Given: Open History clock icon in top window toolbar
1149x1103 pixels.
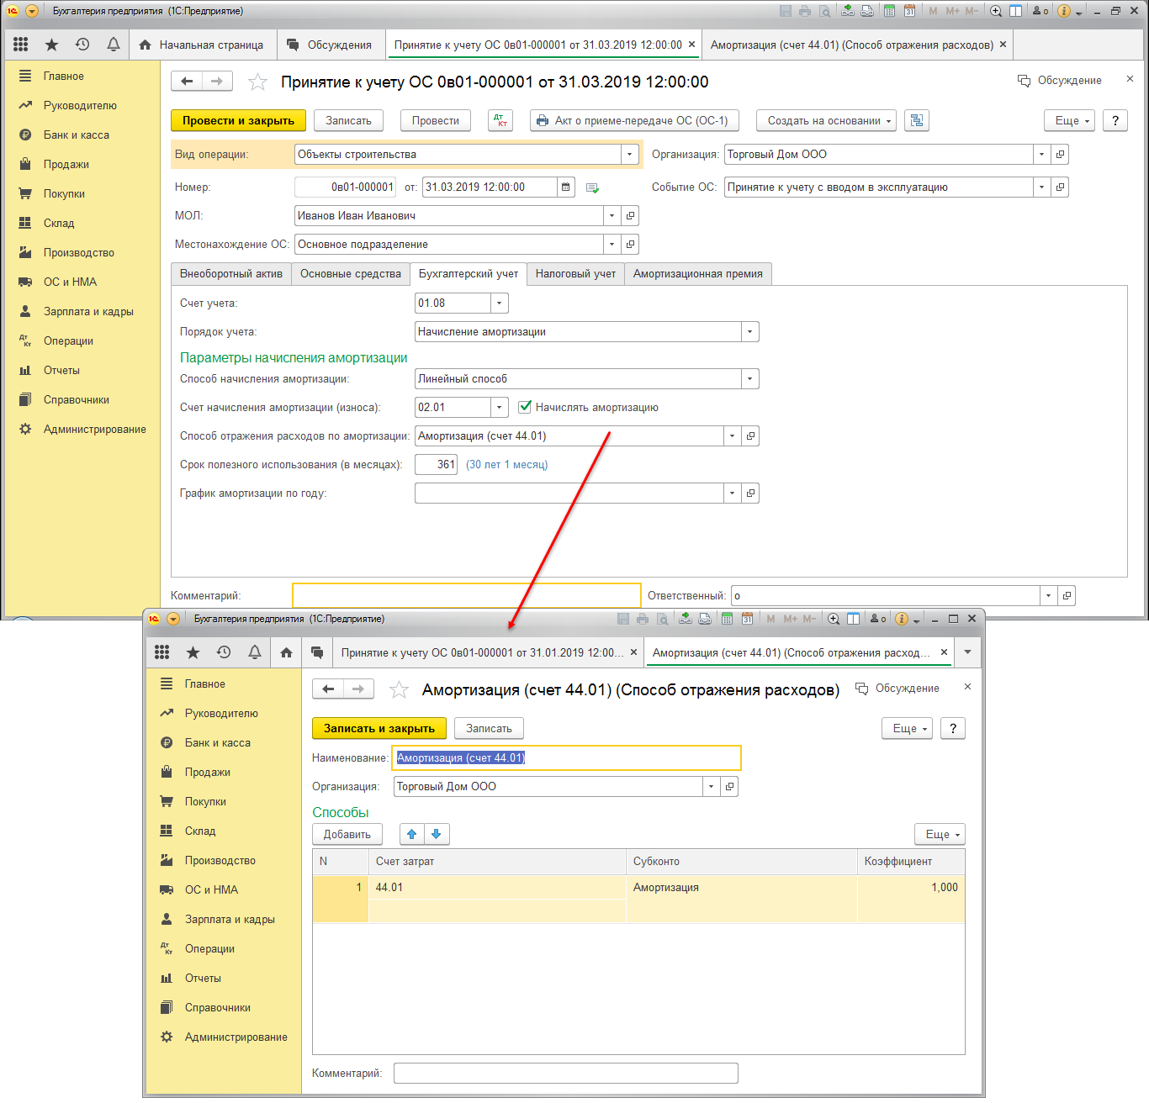Looking at the screenshot, I should pos(82,45).
